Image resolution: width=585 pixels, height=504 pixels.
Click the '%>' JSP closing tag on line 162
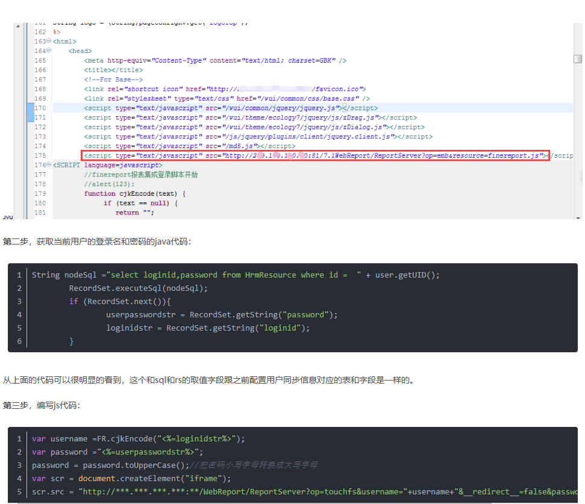pyautogui.click(x=57, y=32)
